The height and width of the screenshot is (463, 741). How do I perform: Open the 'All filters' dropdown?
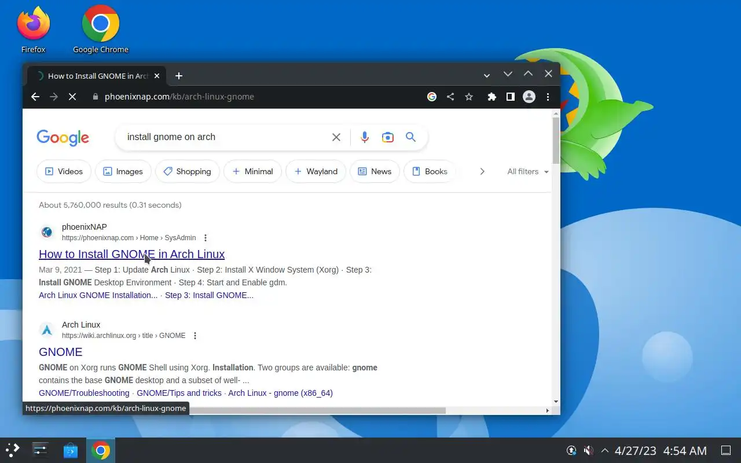pos(528,171)
